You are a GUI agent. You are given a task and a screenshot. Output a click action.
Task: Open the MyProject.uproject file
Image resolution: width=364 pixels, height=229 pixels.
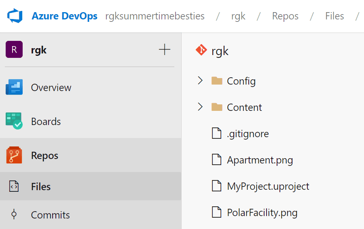(x=268, y=187)
